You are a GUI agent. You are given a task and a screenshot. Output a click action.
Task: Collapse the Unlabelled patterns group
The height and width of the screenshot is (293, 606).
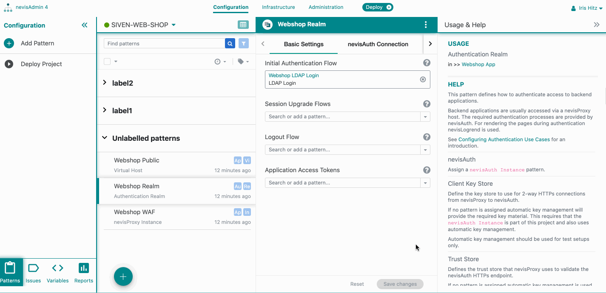tap(105, 138)
